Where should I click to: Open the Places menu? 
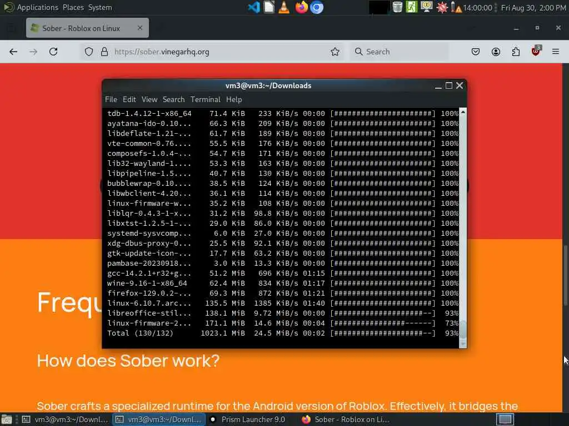click(x=73, y=7)
